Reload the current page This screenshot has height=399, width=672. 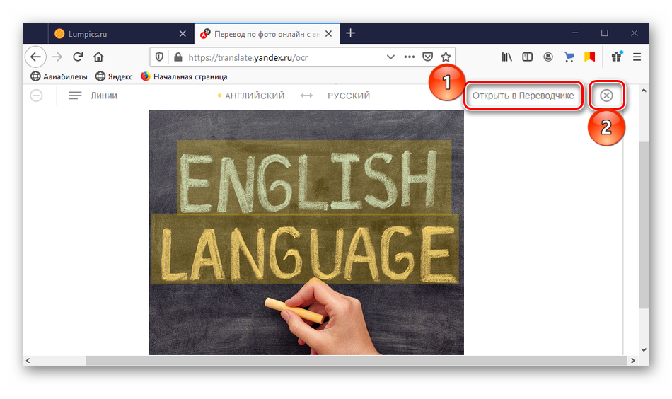point(78,57)
